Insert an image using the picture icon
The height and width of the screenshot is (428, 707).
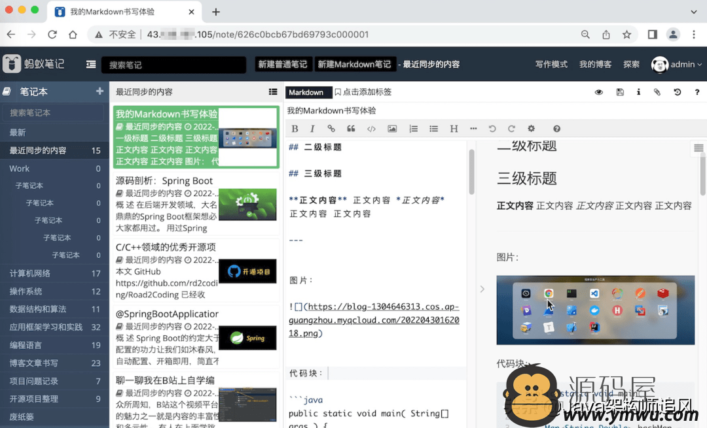point(392,129)
